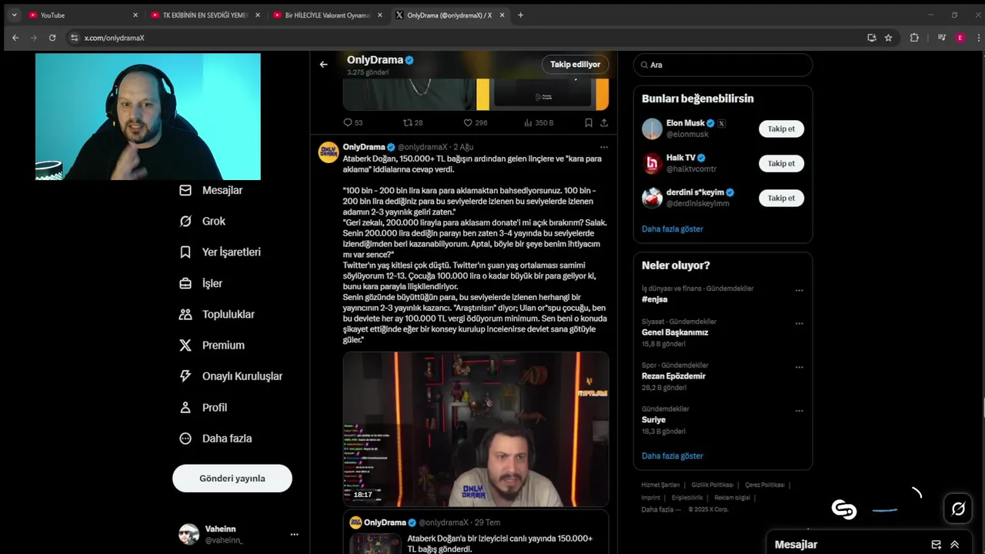Image resolution: width=985 pixels, height=554 pixels.
Task: Click the floating Grok button bottom right
Action: [958, 509]
